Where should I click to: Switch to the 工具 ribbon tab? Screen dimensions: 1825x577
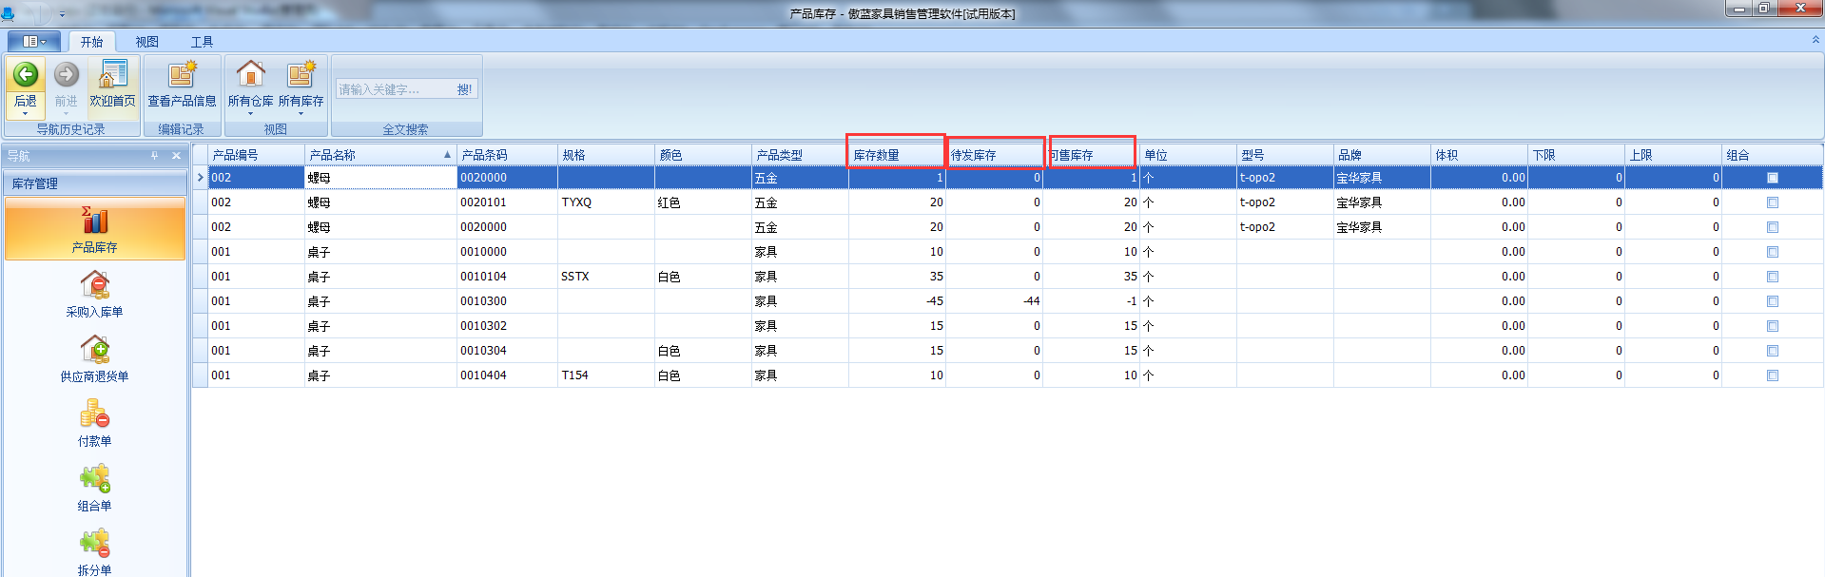[202, 42]
